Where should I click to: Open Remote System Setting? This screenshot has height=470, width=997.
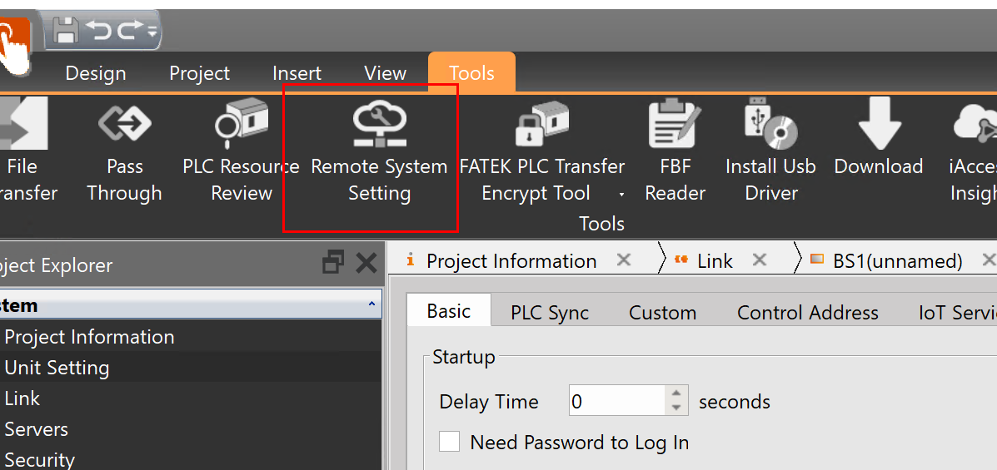tap(379, 154)
